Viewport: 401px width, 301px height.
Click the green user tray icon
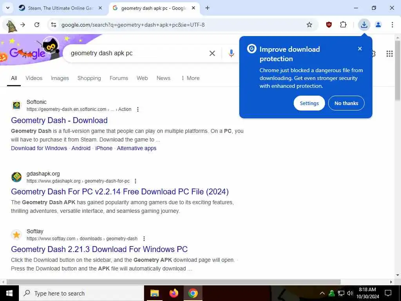pos(332,293)
